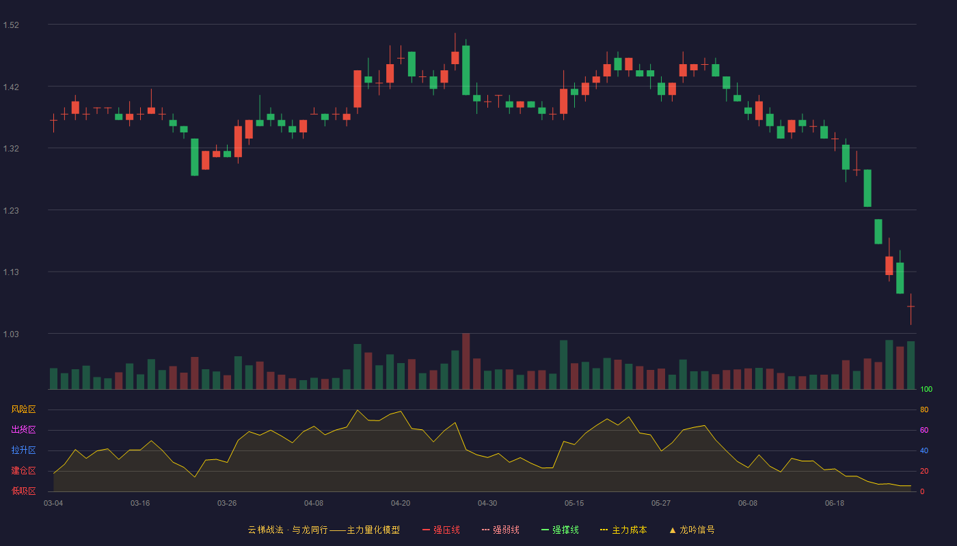Click the blue 40 indicator axis value

[x=924, y=451]
